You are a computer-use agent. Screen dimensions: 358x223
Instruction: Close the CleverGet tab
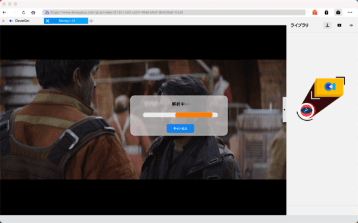pos(4,21)
